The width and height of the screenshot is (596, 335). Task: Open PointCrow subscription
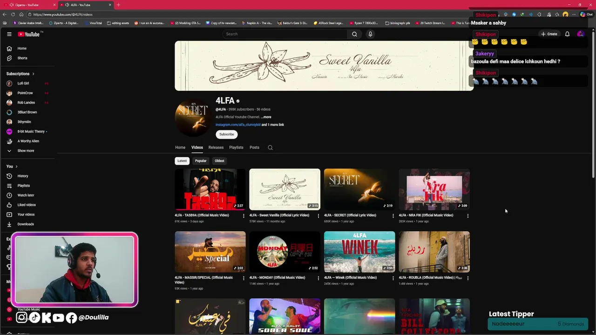pos(20,93)
